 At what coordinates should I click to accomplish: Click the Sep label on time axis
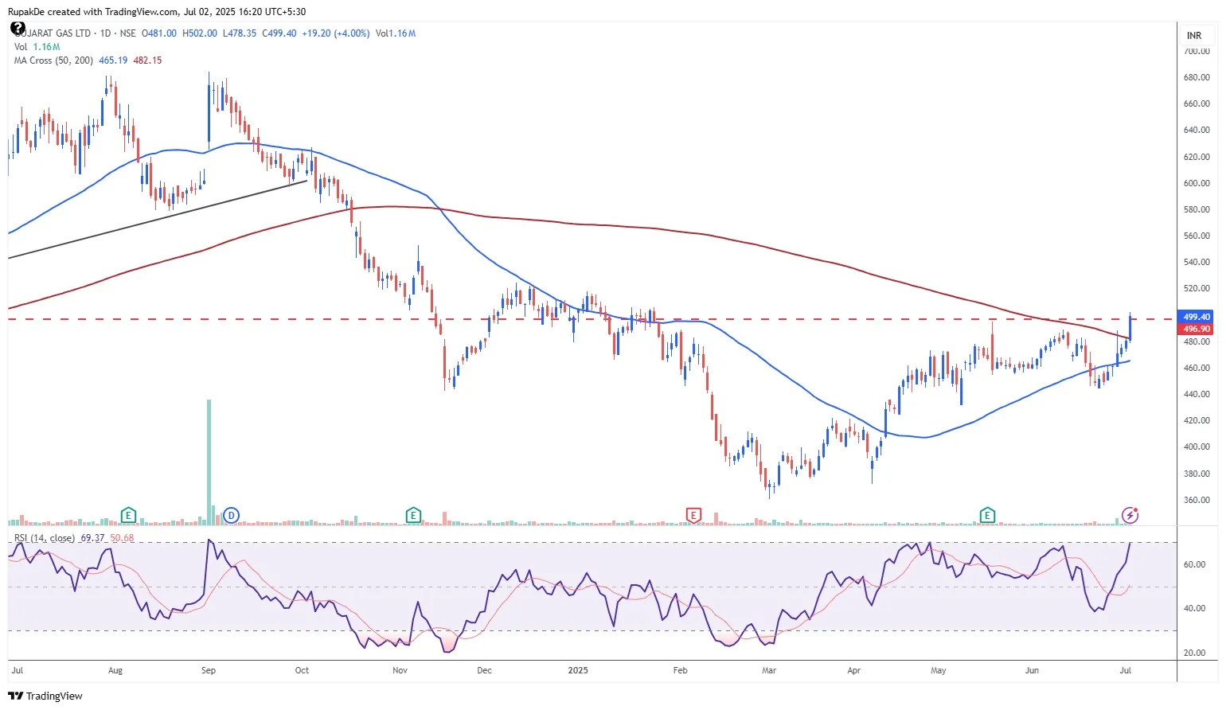coord(209,671)
